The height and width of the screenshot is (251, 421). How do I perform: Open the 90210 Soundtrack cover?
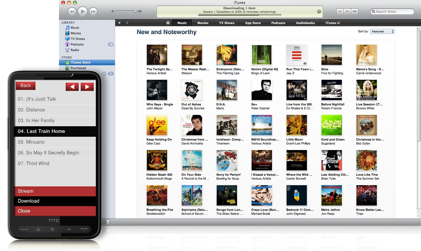click(262, 125)
